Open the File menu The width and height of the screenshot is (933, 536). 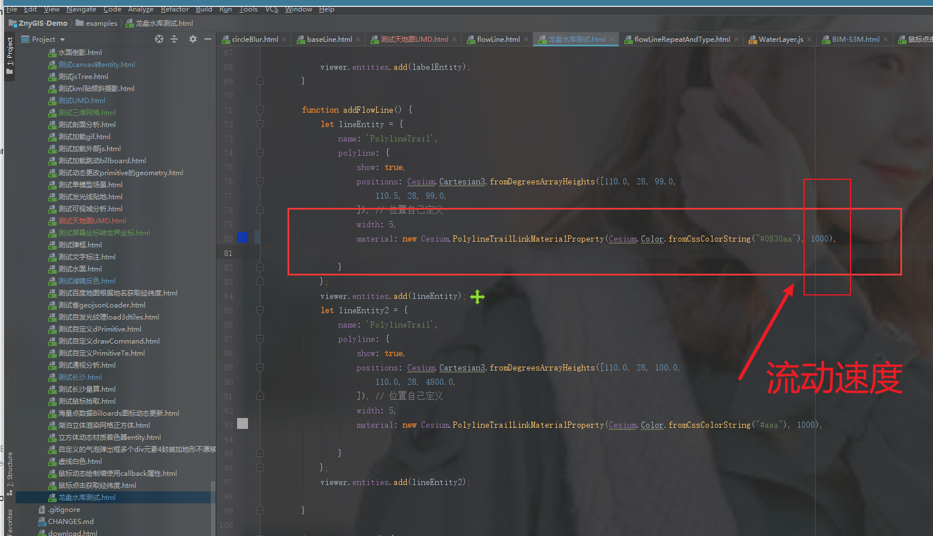click(11, 9)
